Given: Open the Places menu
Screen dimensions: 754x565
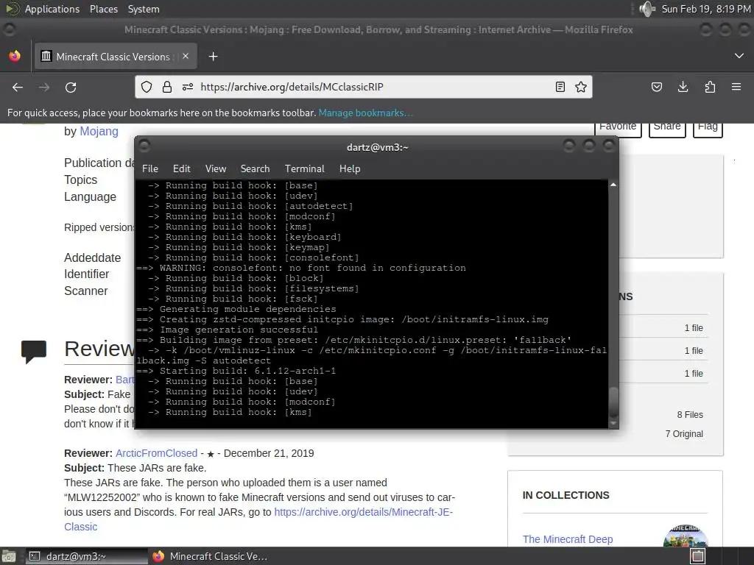Looking at the screenshot, I should click(103, 9).
